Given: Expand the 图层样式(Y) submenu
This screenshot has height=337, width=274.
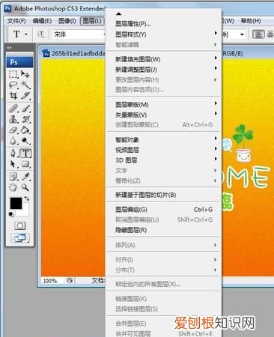Looking at the screenshot, I should 164,34.
